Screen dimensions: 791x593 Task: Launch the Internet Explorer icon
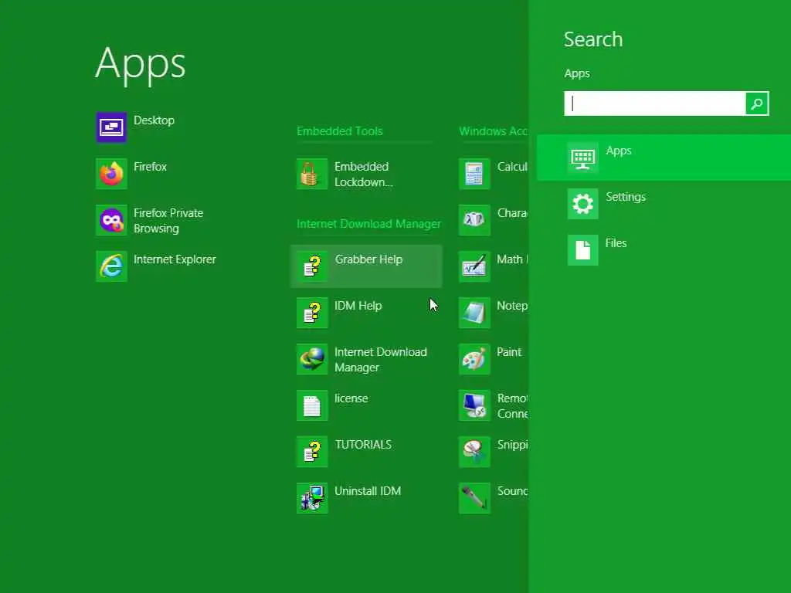coord(111,266)
